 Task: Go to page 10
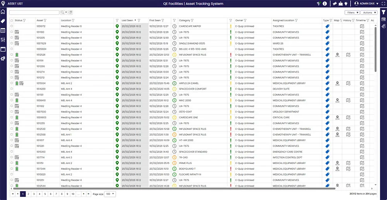coord(73,194)
